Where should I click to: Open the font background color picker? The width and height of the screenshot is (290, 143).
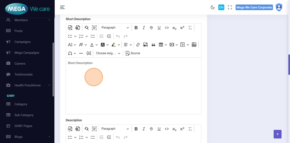pyautogui.click(x=104, y=45)
